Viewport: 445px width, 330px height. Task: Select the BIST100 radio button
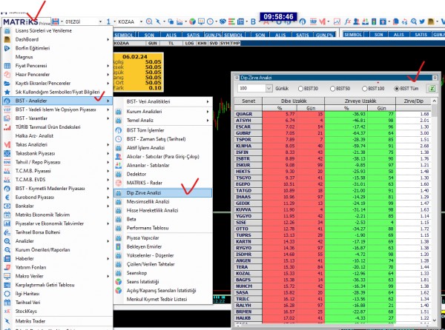click(x=365, y=89)
